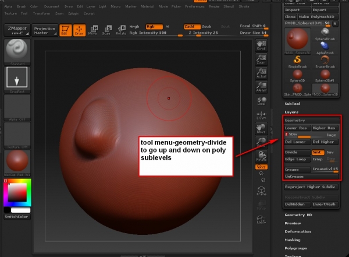
Task: Open the Texture Off selector
Action: point(17,135)
